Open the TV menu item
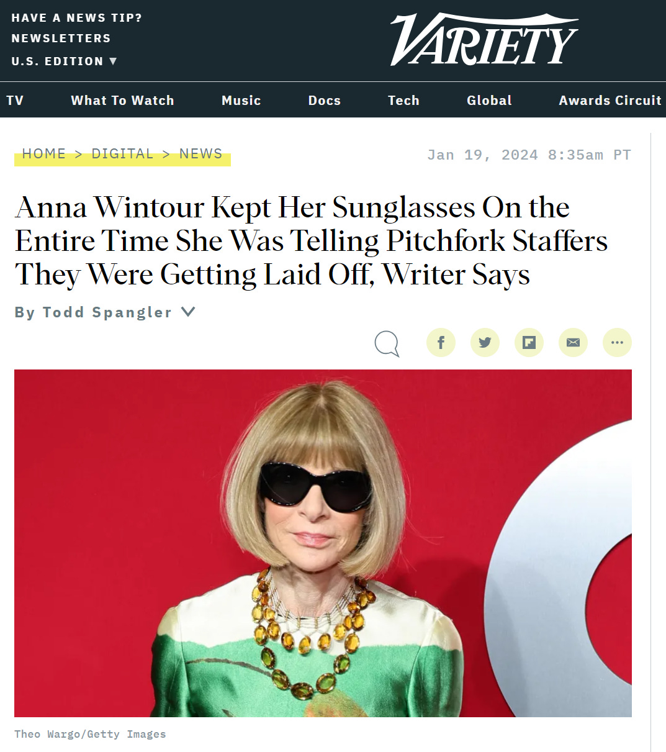 (15, 100)
